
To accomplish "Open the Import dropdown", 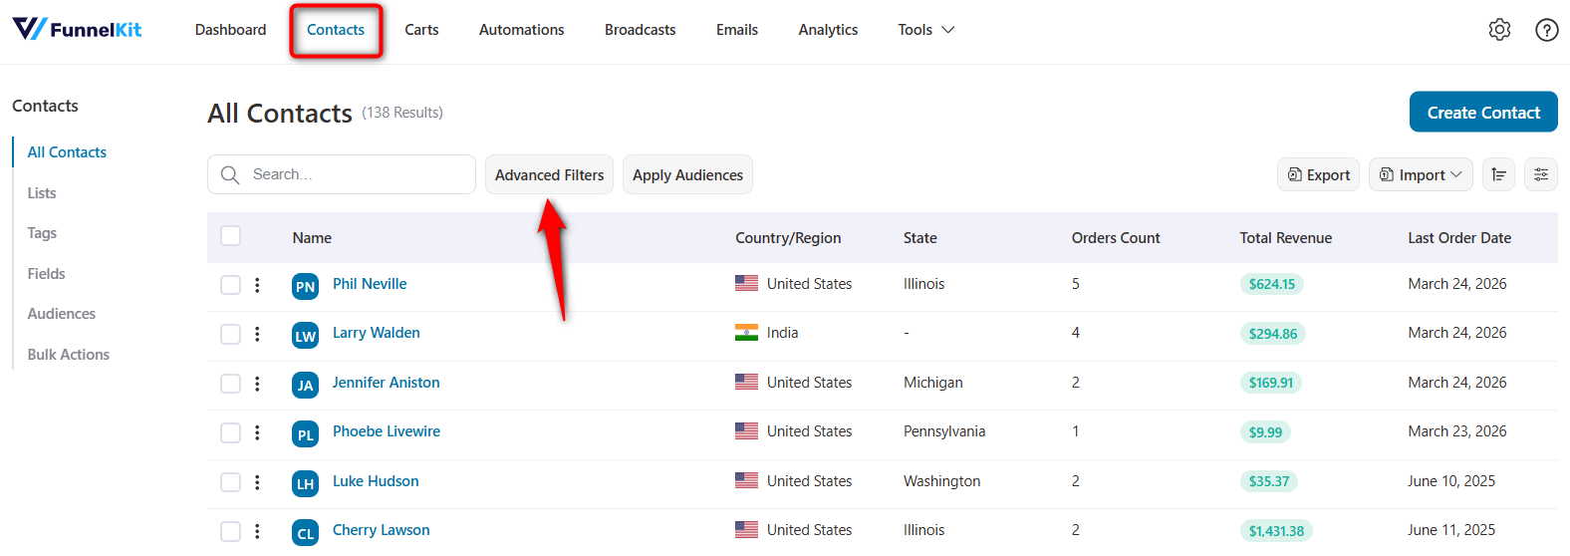I will (1421, 174).
